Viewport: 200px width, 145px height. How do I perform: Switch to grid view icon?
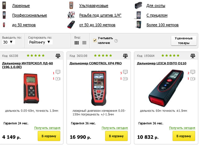click(77, 43)
